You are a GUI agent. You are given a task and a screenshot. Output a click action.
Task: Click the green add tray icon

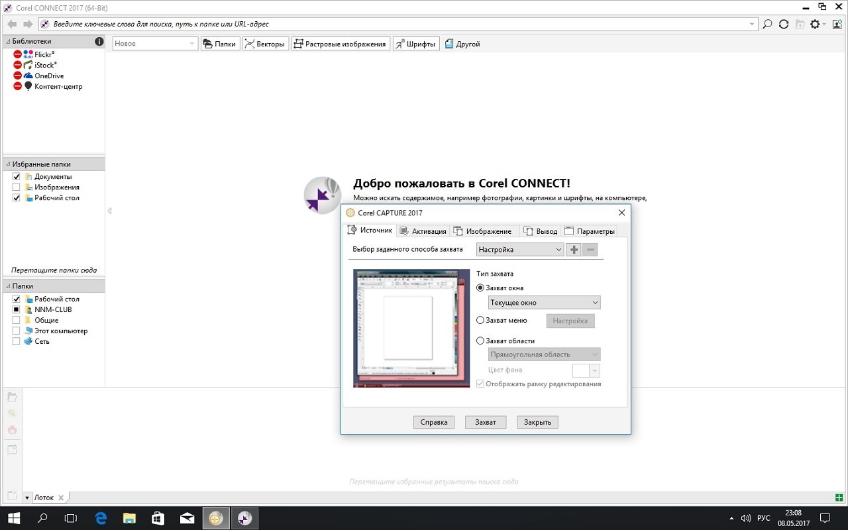point(840,498)
